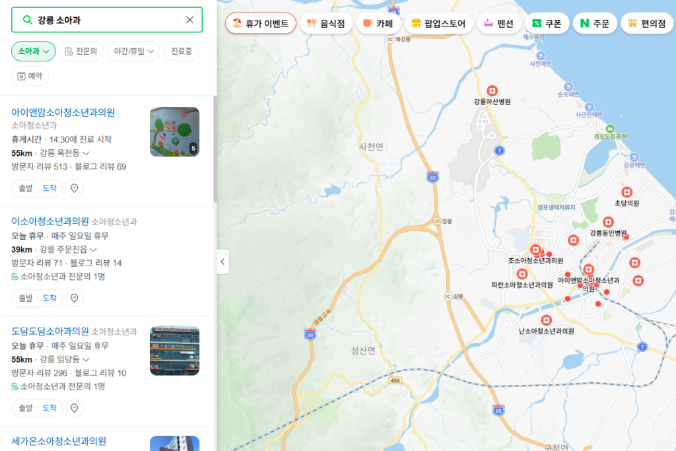Select the 펜션 category
The width and height of the screenshot is (676, 451).
pos(498,22)
